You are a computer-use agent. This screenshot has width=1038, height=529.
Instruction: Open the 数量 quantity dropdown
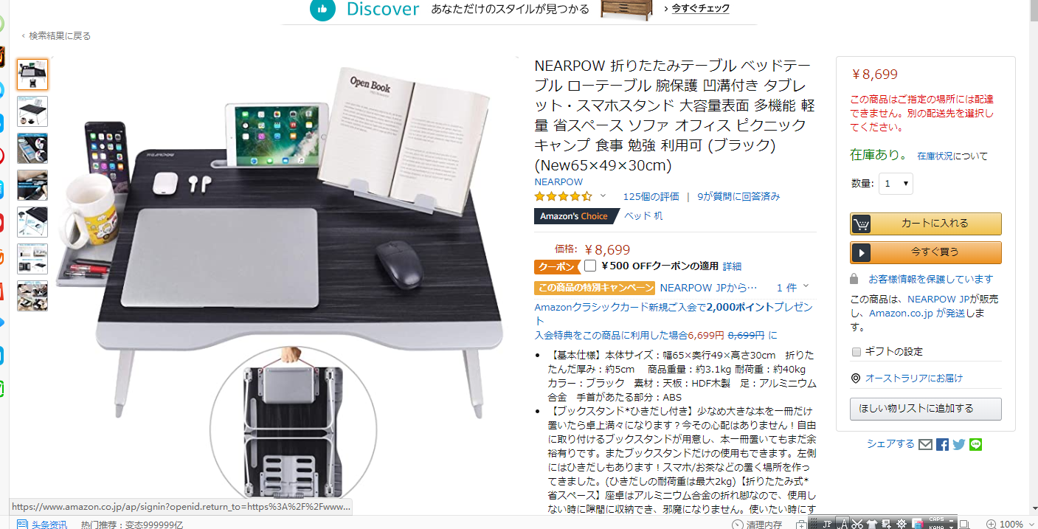[896, 183]
